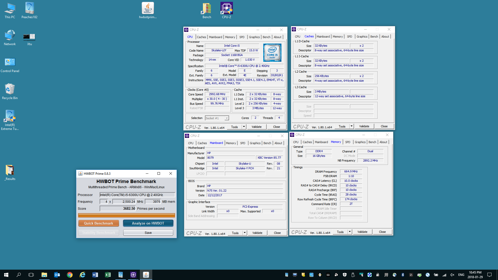Click the 2,500.24 MHz frequency field
498x280 pixels.
point(124,201)
